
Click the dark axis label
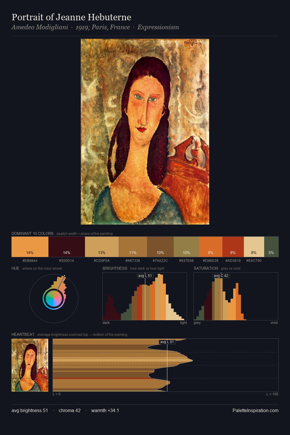[106, 323]
